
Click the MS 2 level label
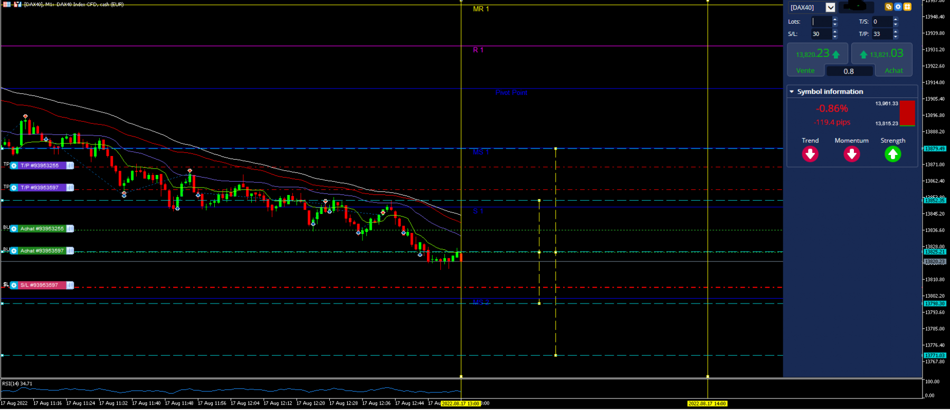click(x=481, y=301)
